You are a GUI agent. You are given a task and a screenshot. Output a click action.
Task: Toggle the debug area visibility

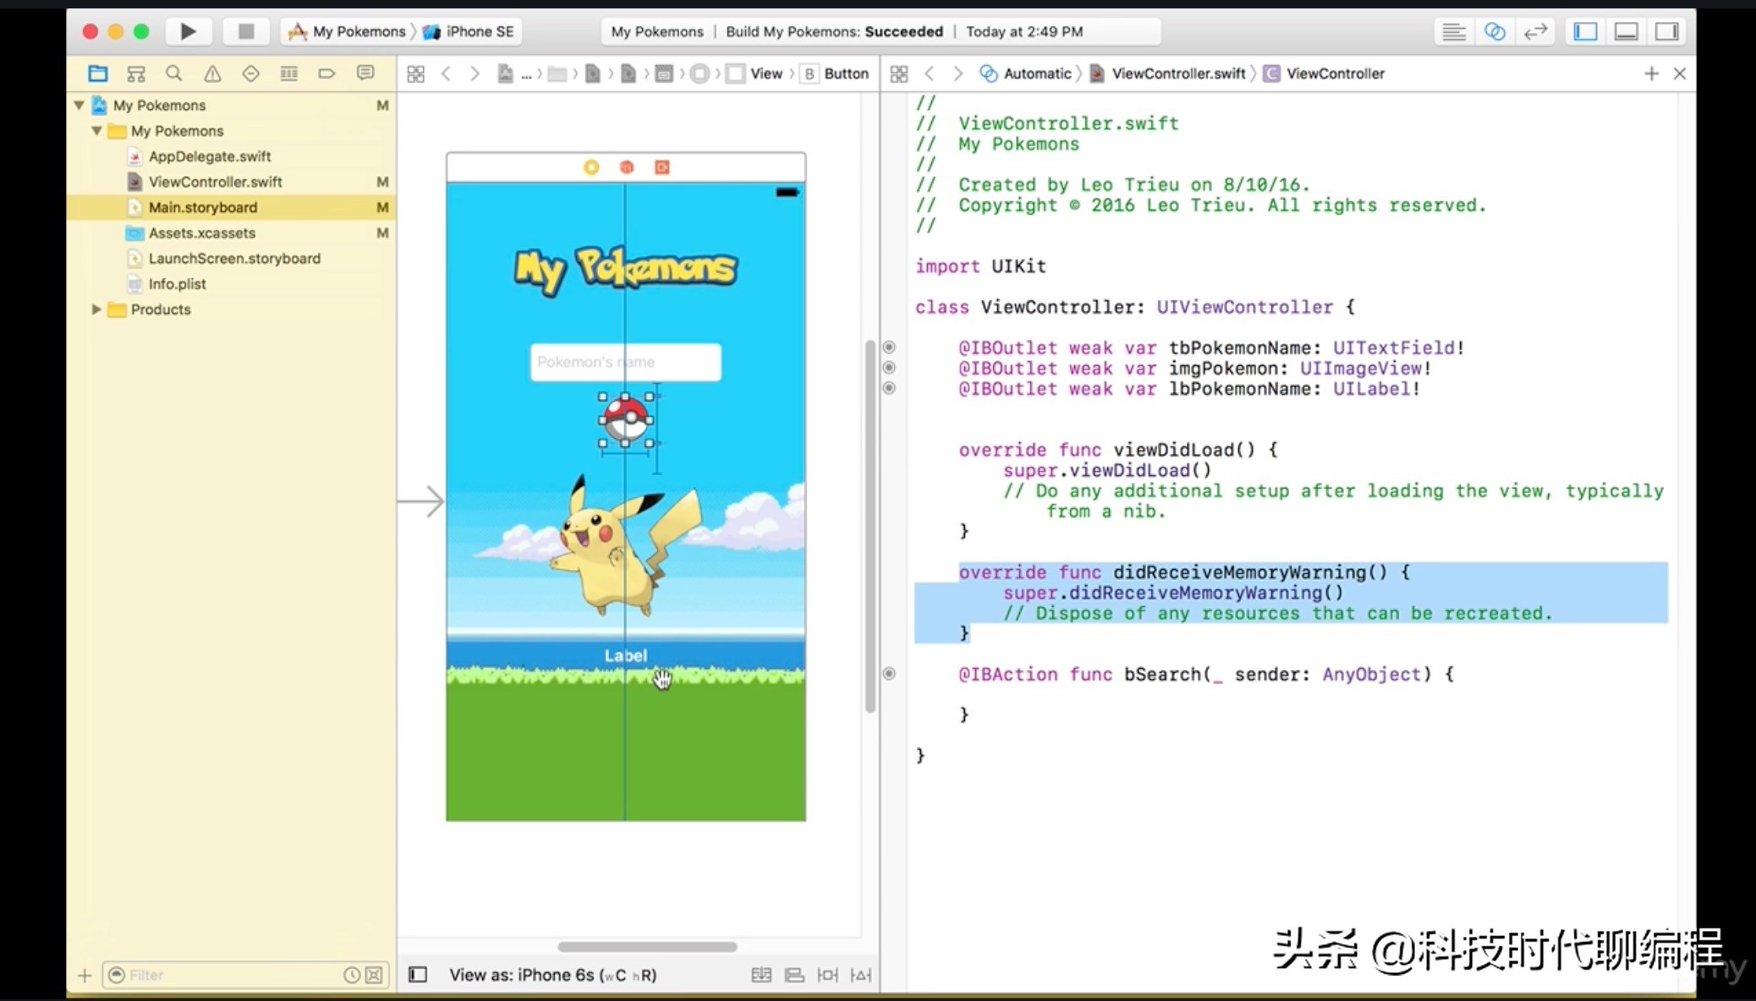point(1626,31)
